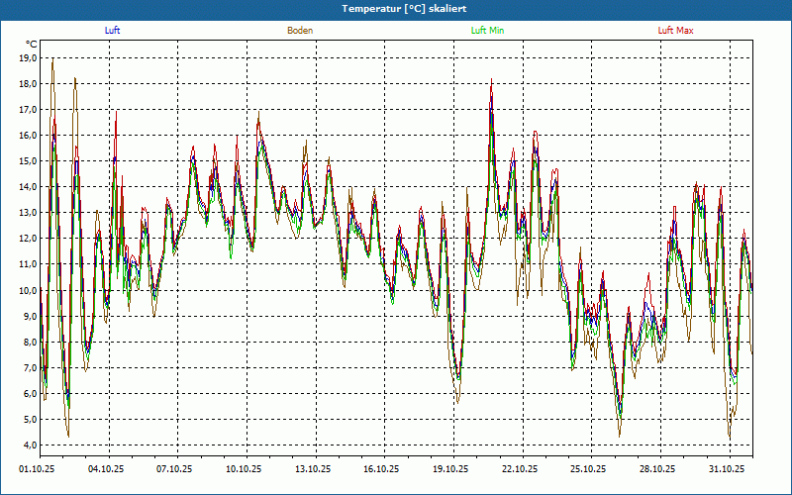This screenshot has width=792, height=495.
Task: Select the 19.10.25 date marker
Action: coord(450,469)
